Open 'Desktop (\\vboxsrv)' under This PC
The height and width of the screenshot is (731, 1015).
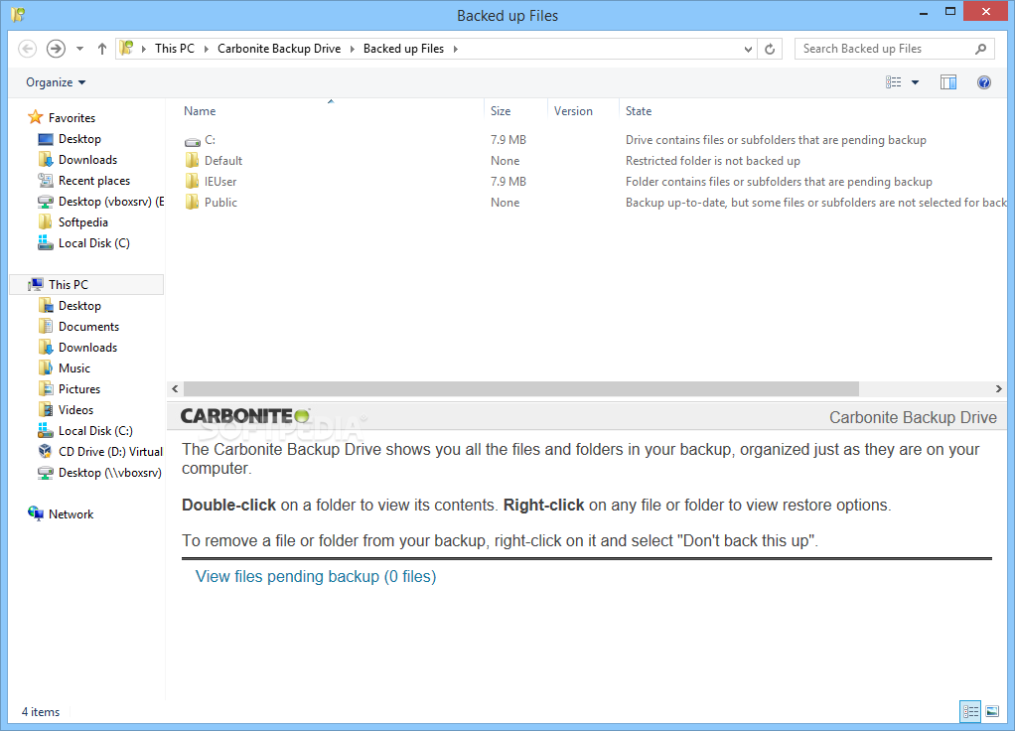(109, 473)
